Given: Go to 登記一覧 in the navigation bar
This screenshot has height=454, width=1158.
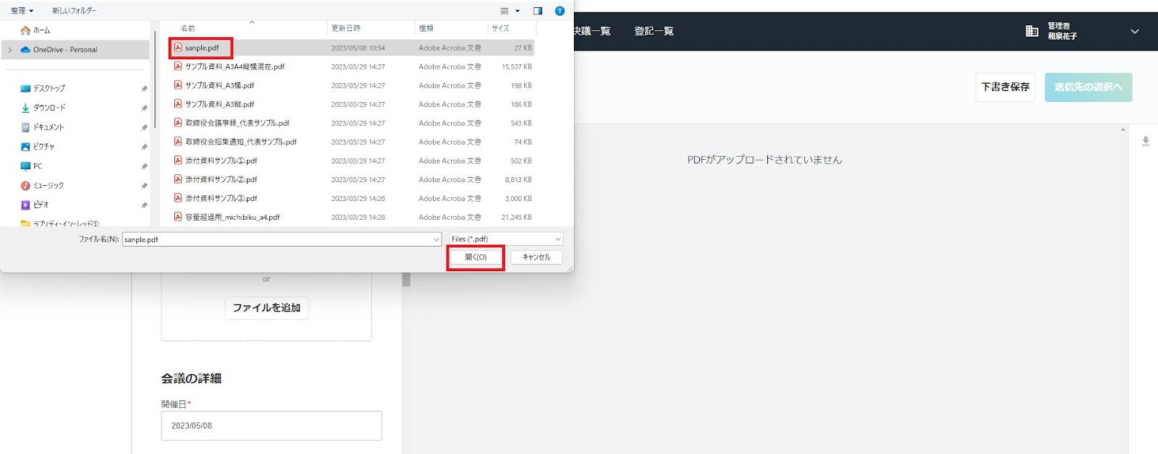Looking at the screenshot, I should [x=654, y=31].
